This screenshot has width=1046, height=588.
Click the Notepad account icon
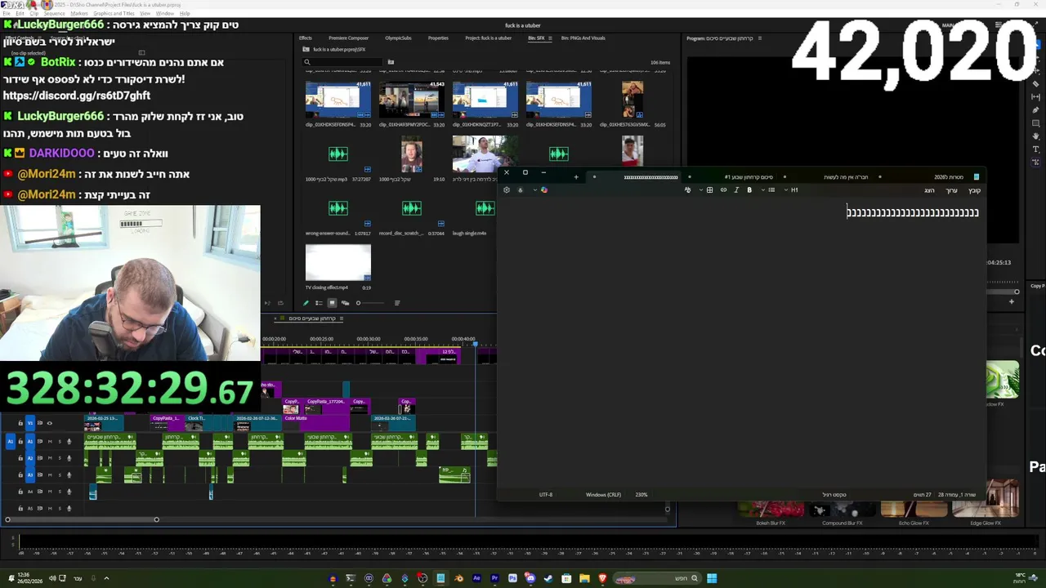(521, 189)
